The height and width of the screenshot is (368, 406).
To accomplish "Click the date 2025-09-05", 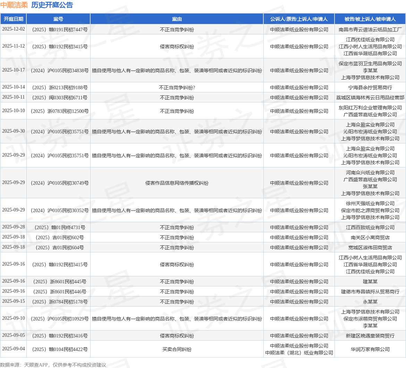I will pyautogui.click(x=14, y=335).
